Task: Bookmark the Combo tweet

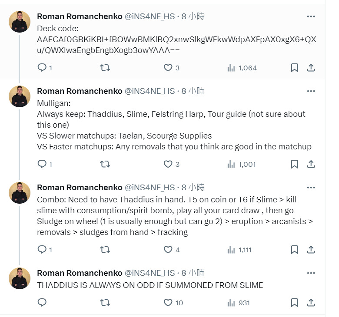Action: coord(294,250)
